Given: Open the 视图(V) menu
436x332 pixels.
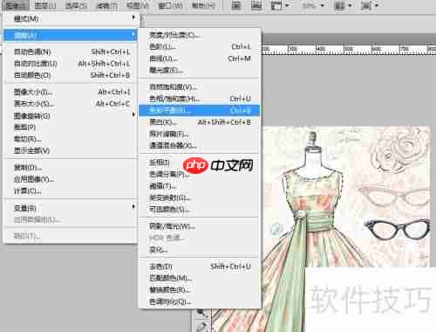Looking at the screenshot, I should point(138,5).
